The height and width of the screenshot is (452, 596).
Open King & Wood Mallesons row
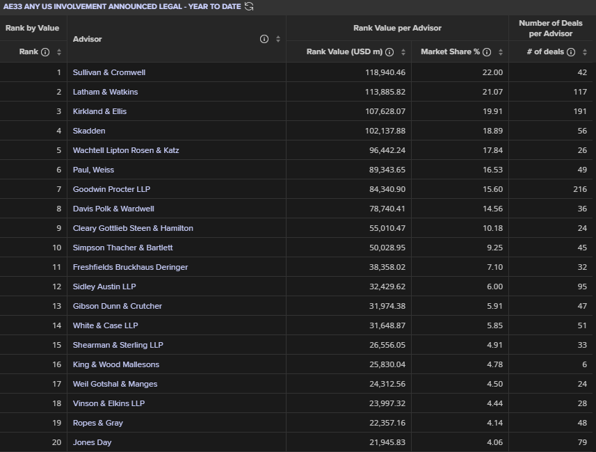tap(116, 364)
